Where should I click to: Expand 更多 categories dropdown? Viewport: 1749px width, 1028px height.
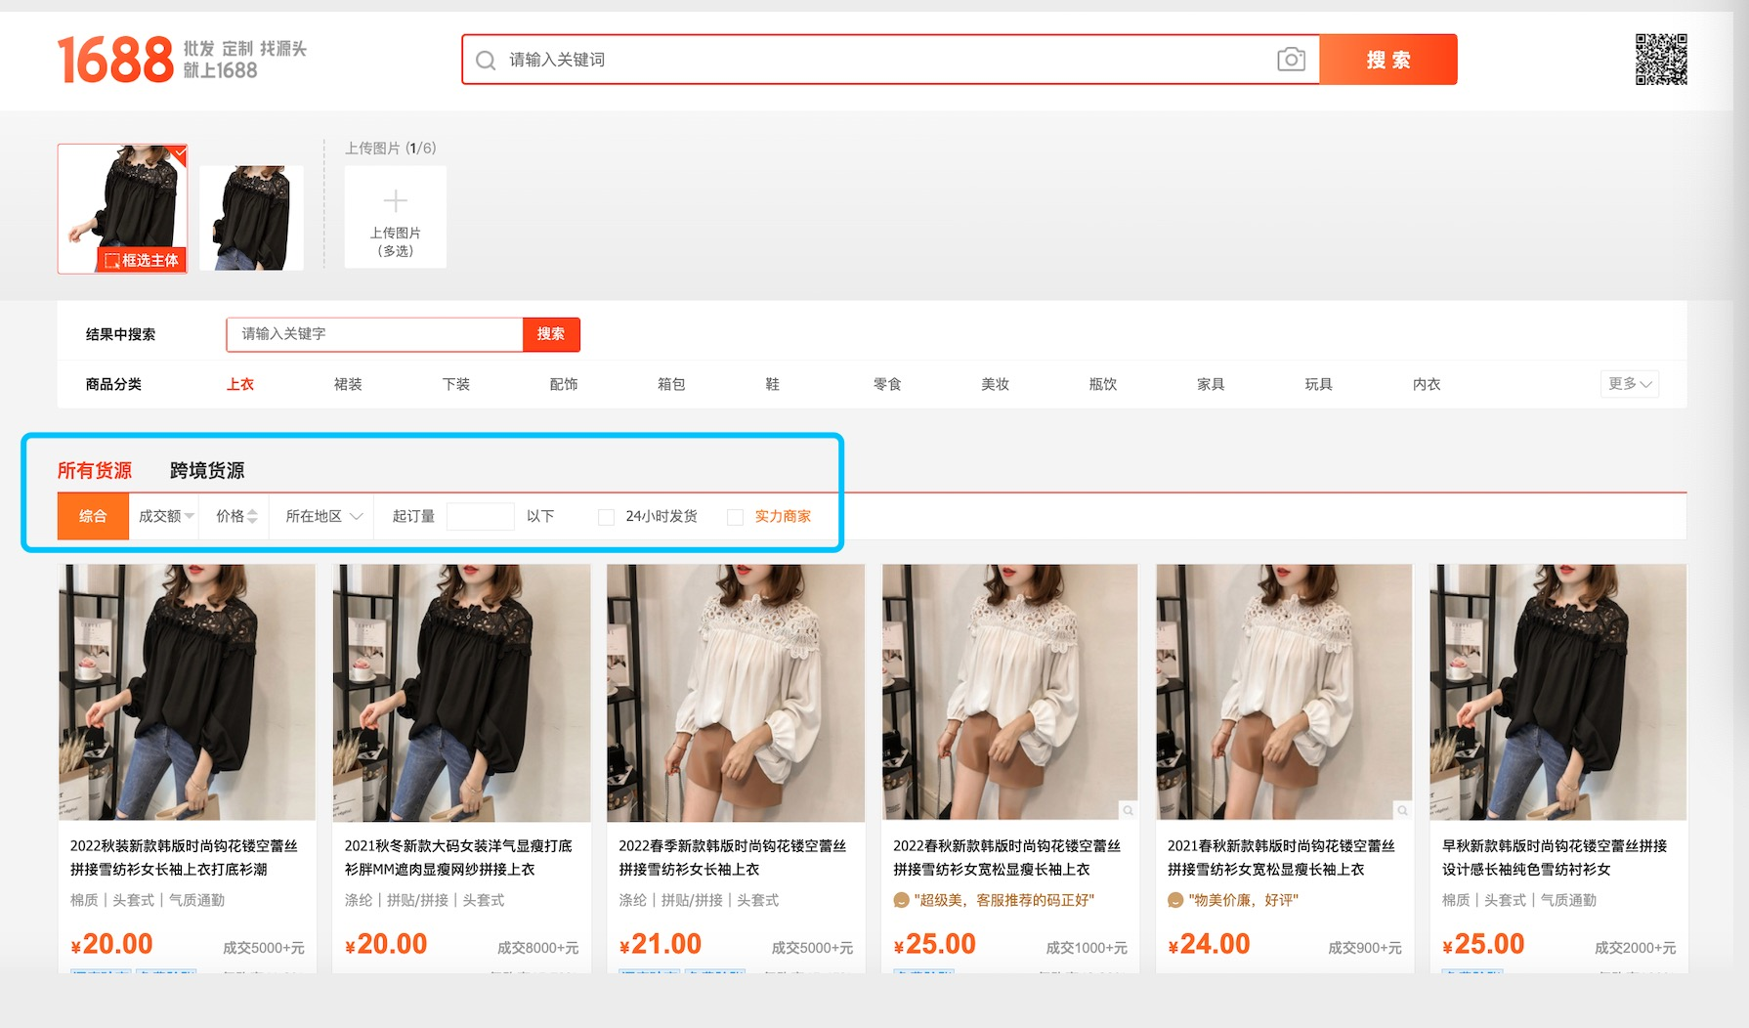[1629, 384]
